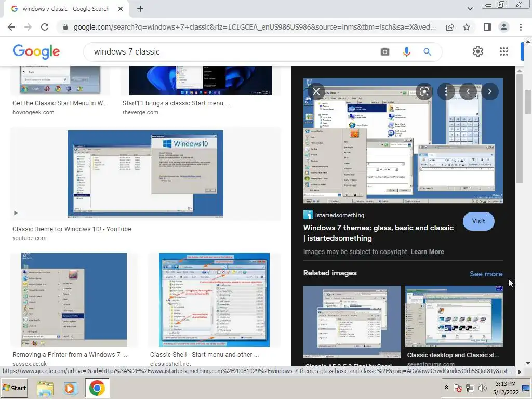
Task: Open the Windows Start menu
Action: [x=14, y=388]
